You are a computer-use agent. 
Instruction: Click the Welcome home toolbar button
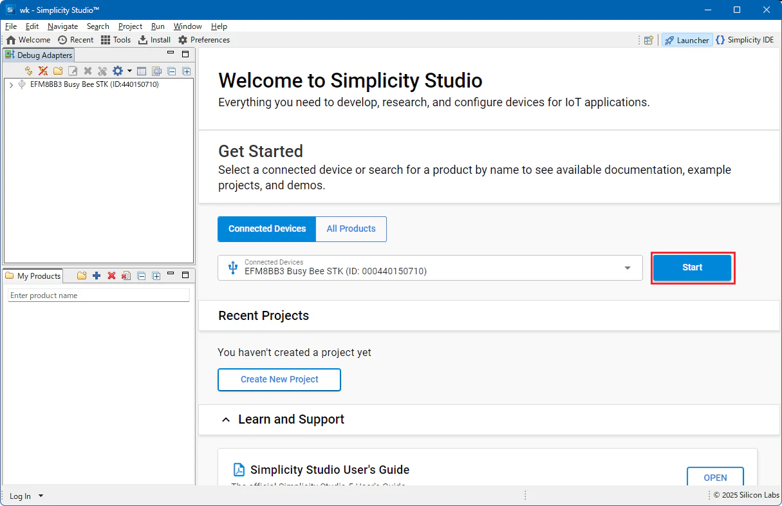[x=28, y=40]
